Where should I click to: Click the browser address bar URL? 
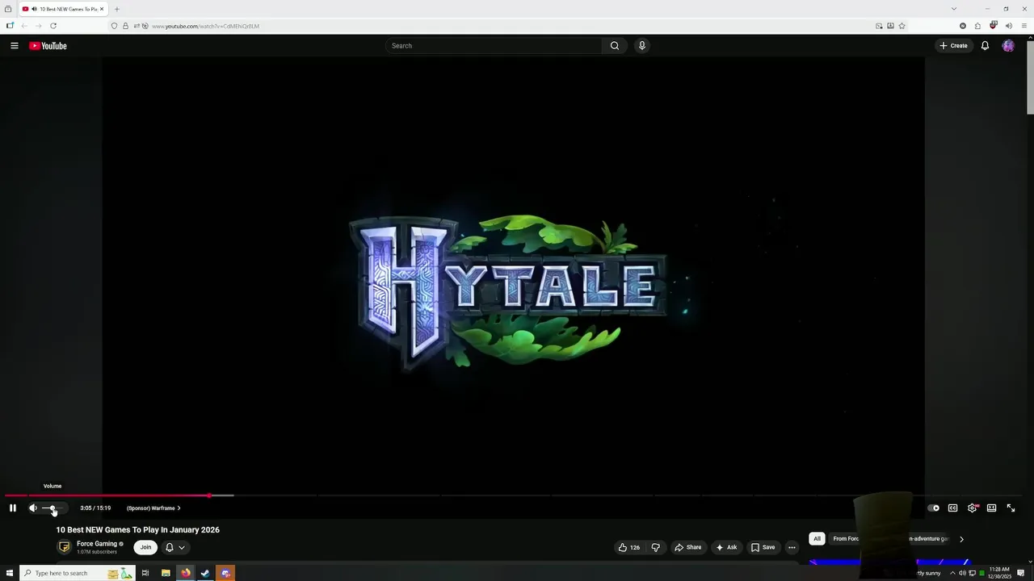(x=205, y=26)
